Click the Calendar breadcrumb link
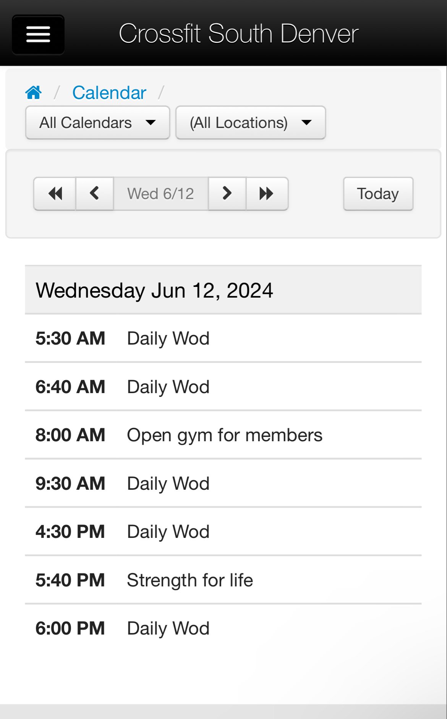447x719 pixels. (x=109, y=92)
